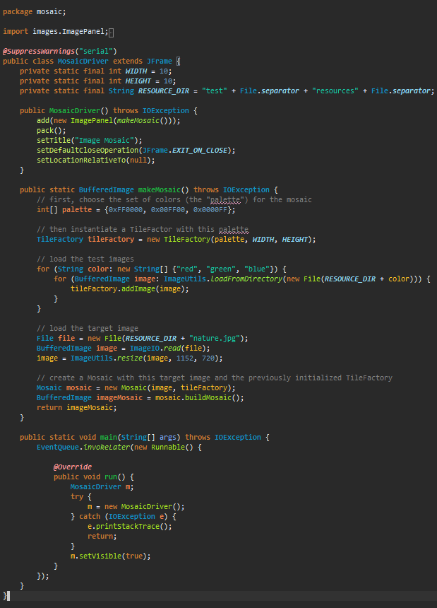Click the invokeLater method call

point(107,448)
